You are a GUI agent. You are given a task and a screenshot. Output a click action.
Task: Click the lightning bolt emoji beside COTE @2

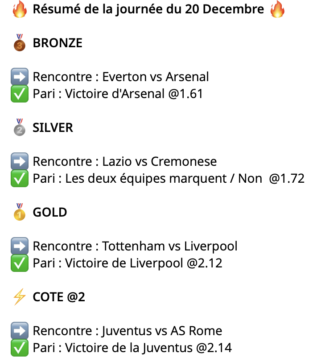pyautogui.click(x=19, y=296)
